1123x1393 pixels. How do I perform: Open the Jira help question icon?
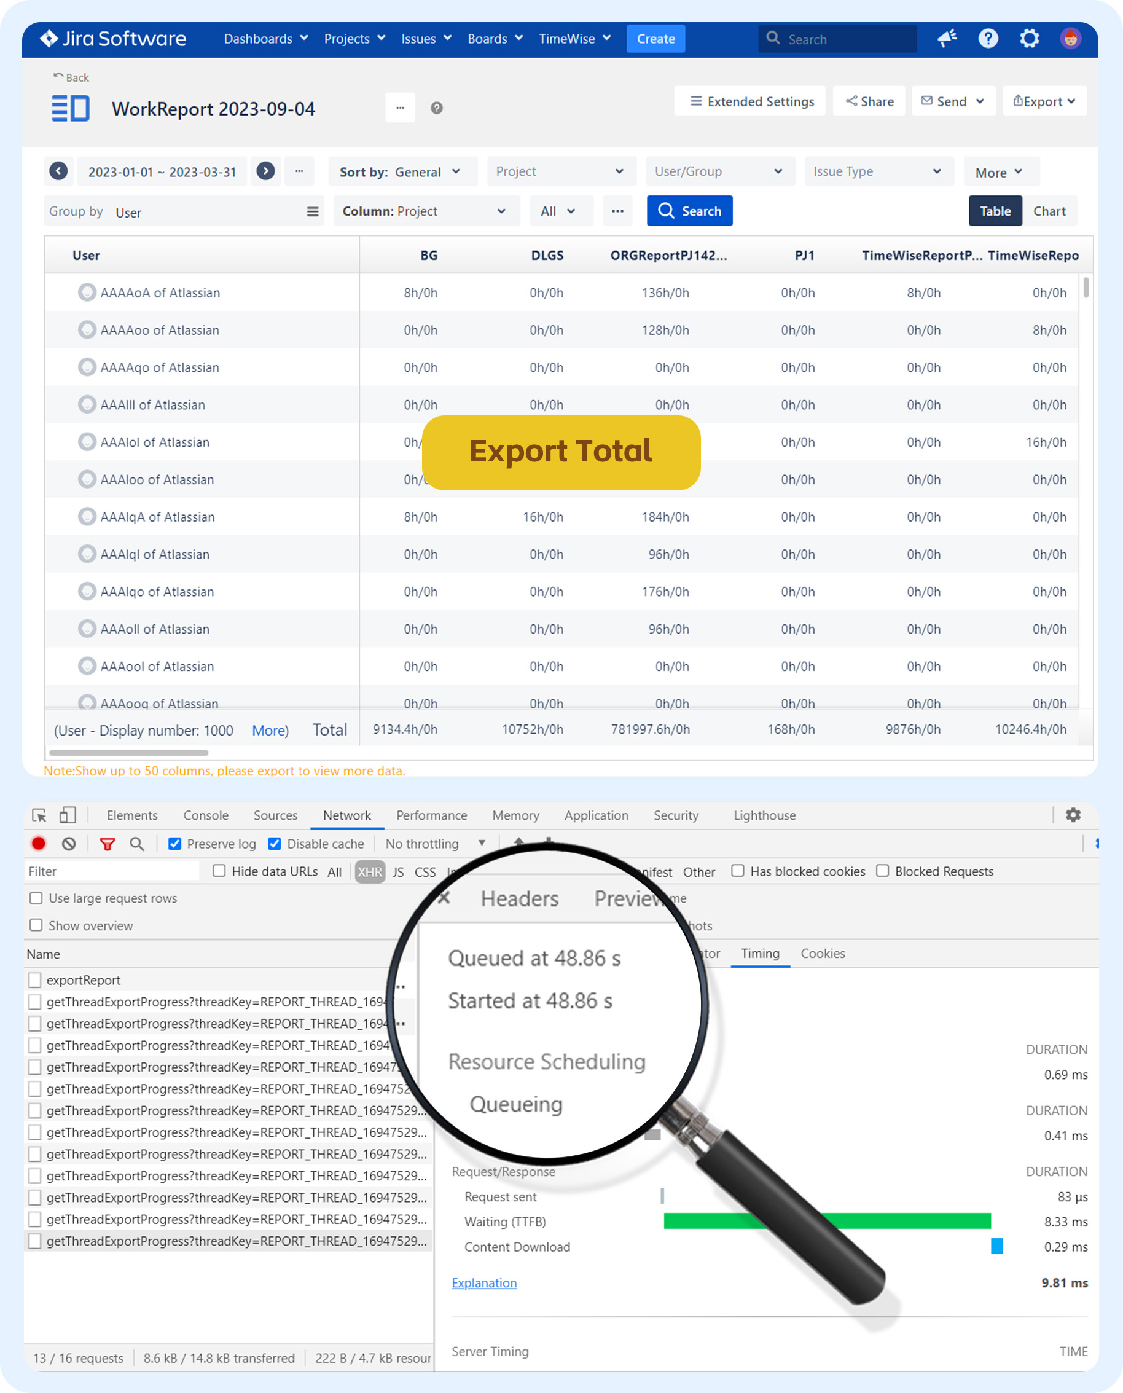(988, 39)
